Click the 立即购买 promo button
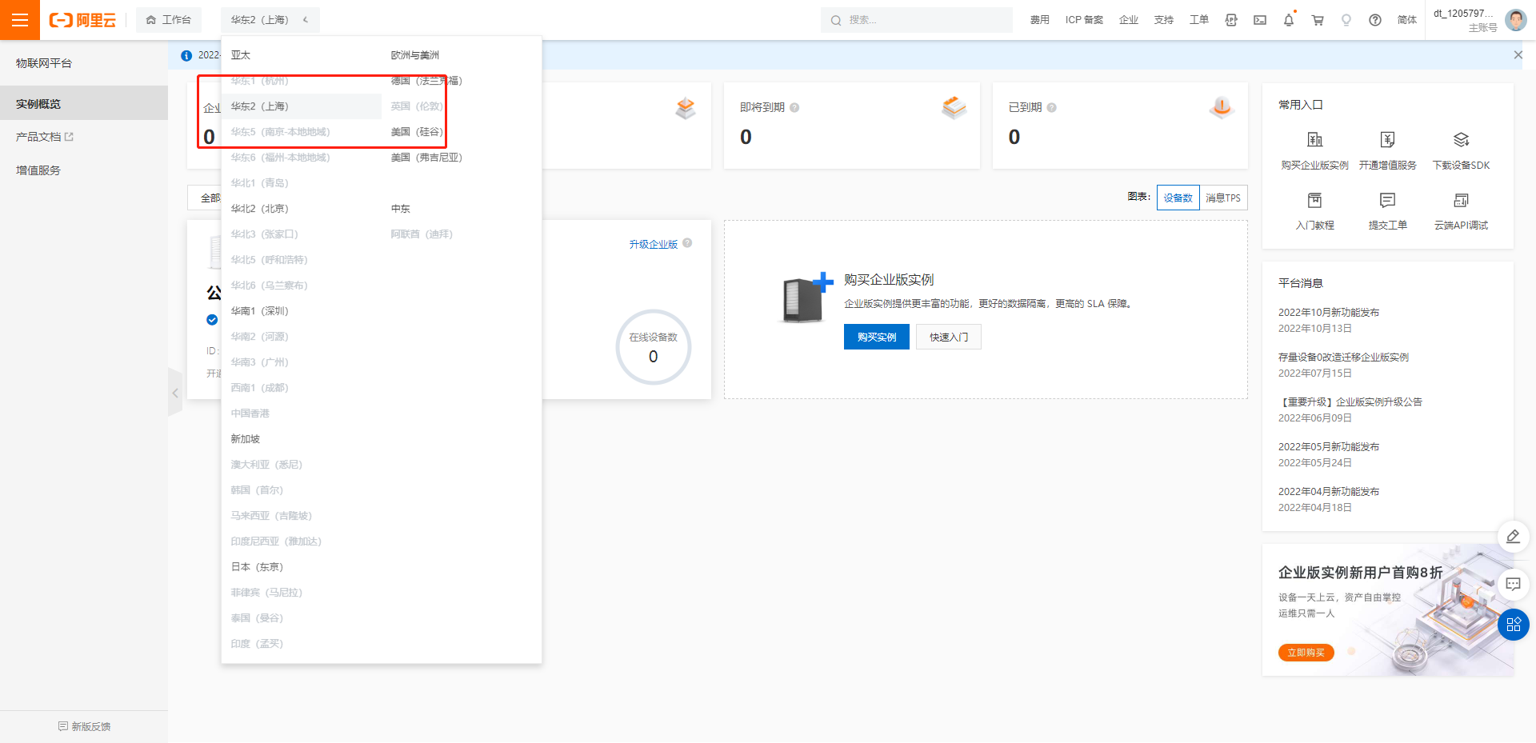This screenshot has width=1536, height=743. [x=1306, y=653]
